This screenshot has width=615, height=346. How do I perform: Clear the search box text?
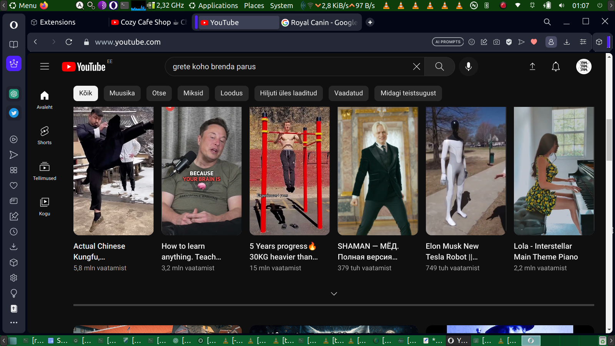416,67
